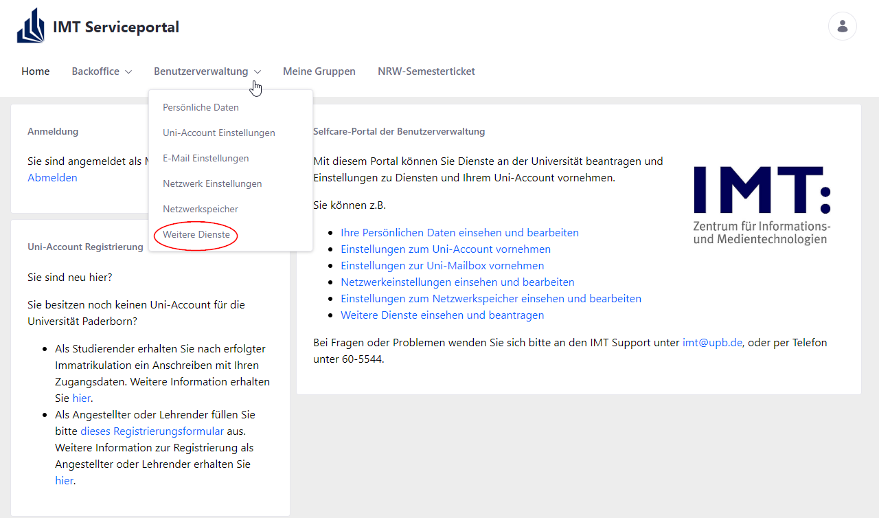Image resolution: width=879 pixels, height=518 pixels.
Task: Click the university logo beside IMT Serviceportal
Action: [x=30, y=27]
